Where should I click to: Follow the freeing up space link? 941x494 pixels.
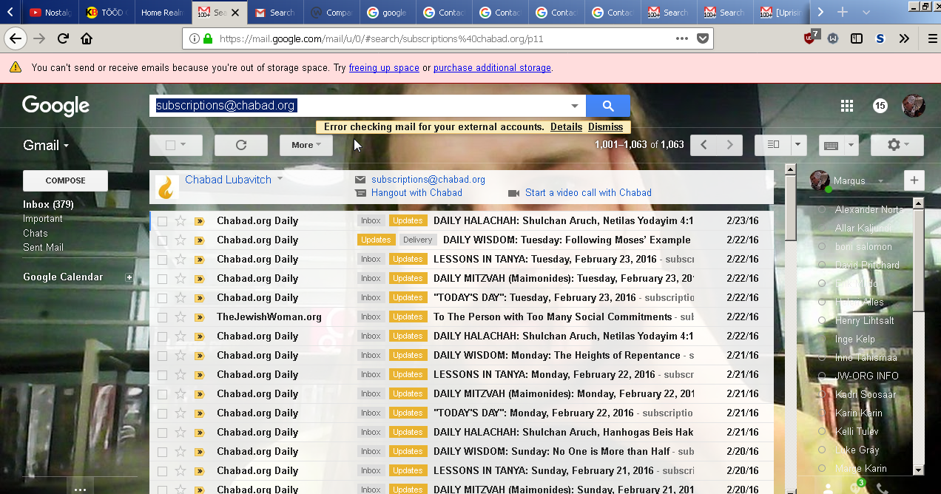(x=384, y=67)
